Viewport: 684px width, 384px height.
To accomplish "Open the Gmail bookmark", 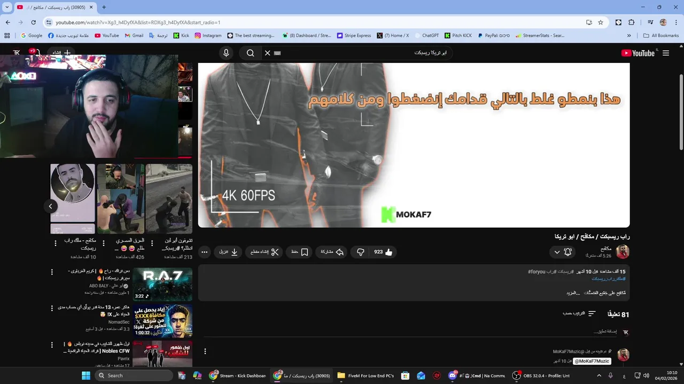I will pyautogui.click(x=134, y=36).
